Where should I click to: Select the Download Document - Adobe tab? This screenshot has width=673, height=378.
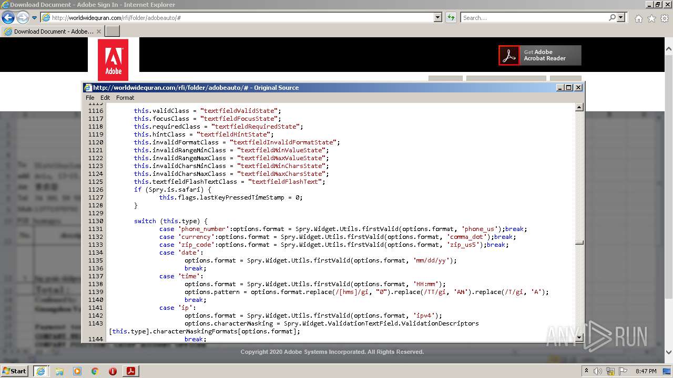pos(53,31)
